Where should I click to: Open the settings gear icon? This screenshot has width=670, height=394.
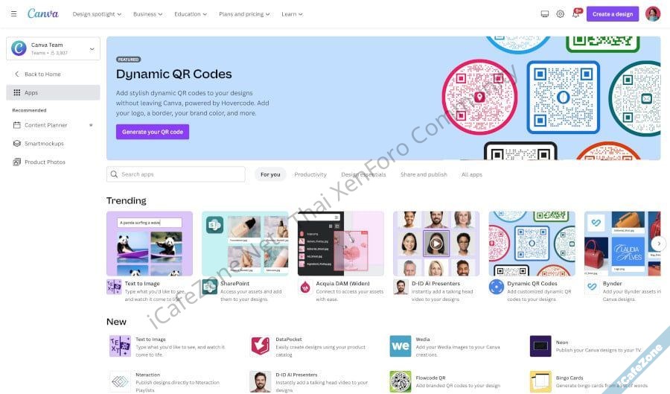[560, 14]
